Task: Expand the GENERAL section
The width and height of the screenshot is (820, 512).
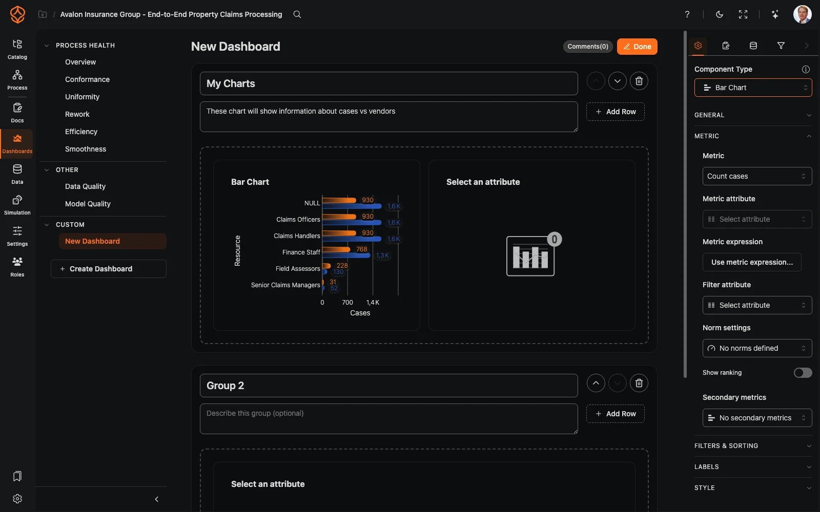Action: [753, 115]
